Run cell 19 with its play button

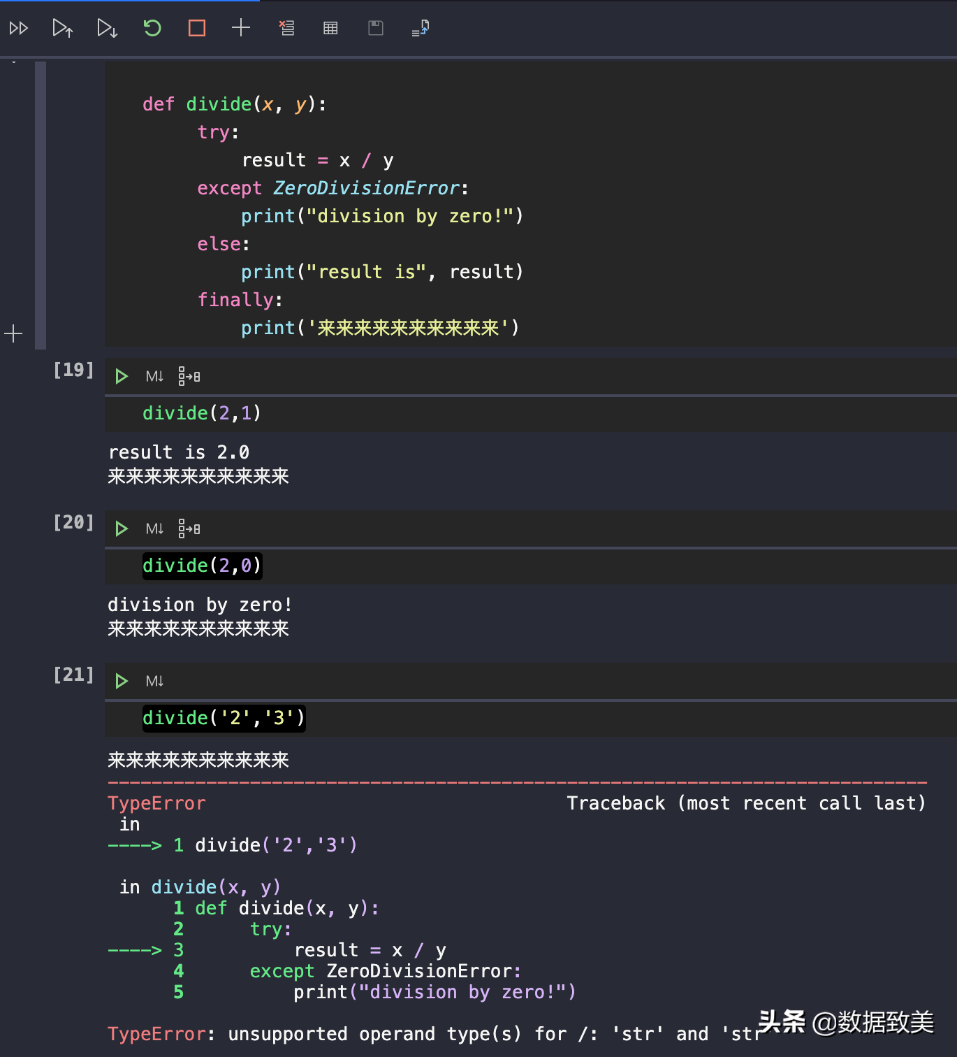[122, 377]
